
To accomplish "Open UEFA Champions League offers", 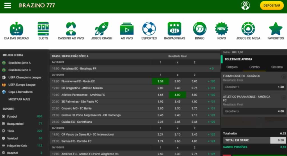I will tap(25, 77).
